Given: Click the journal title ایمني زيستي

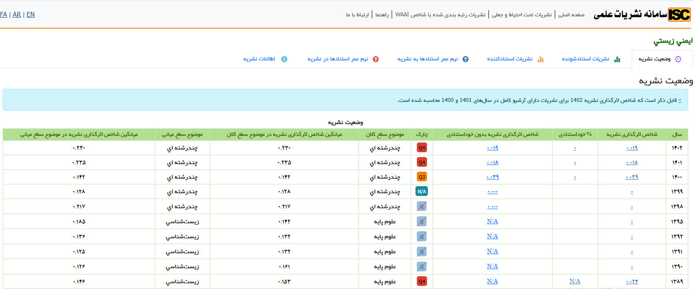Looking at the screenshot, I should [x=673, y=41].
